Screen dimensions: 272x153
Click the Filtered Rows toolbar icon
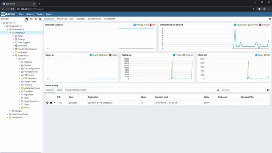tap(36, 19)
